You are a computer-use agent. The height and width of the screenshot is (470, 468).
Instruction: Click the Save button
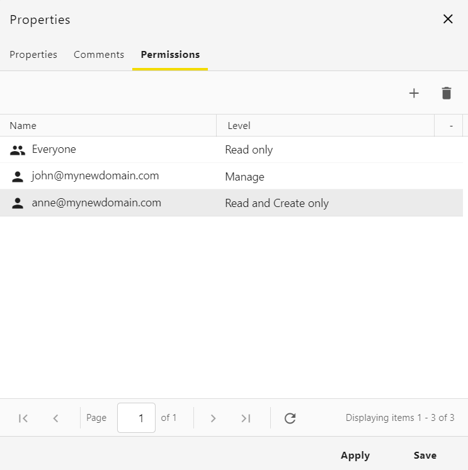point(425,456)
